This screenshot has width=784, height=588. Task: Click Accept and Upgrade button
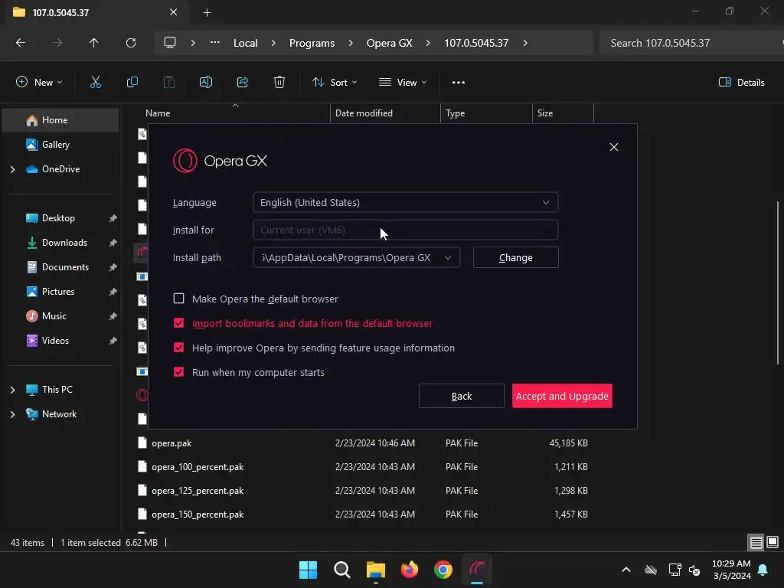pos(562,396)
